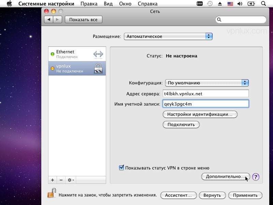Open the US flag input source menu
Screen dimensions: 273x205
(x=230, y=4)
